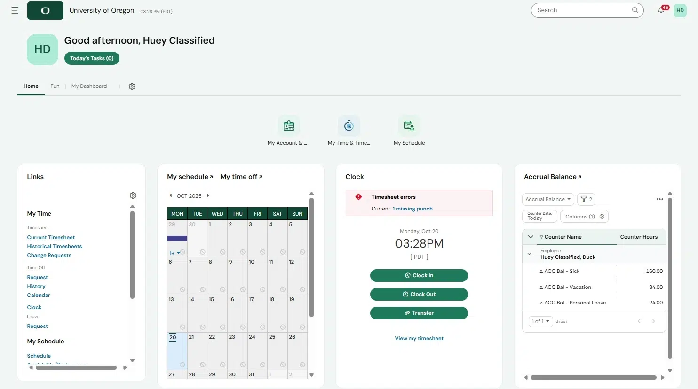
Task: Open the hamburger main menu
Action: pos(15,10)
